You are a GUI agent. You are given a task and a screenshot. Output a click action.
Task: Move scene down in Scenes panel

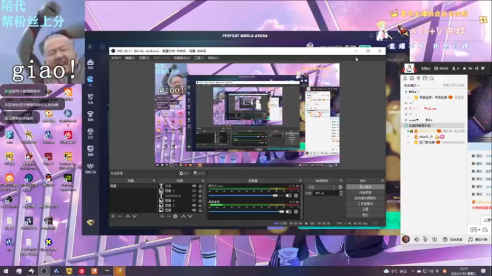point(135,217)
